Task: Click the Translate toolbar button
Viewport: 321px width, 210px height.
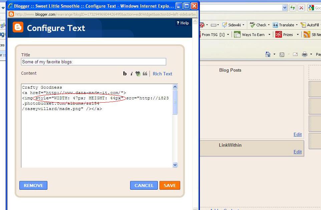Action: [283, 25]
